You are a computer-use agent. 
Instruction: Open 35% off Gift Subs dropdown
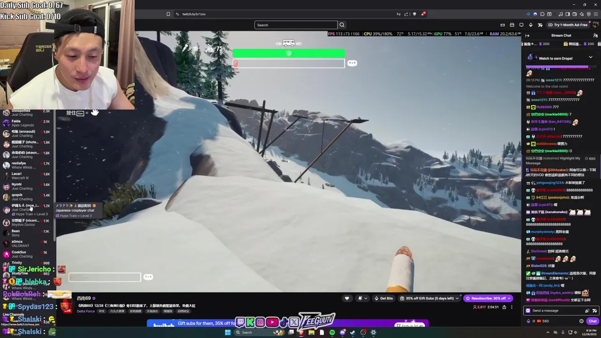(429, 298)
